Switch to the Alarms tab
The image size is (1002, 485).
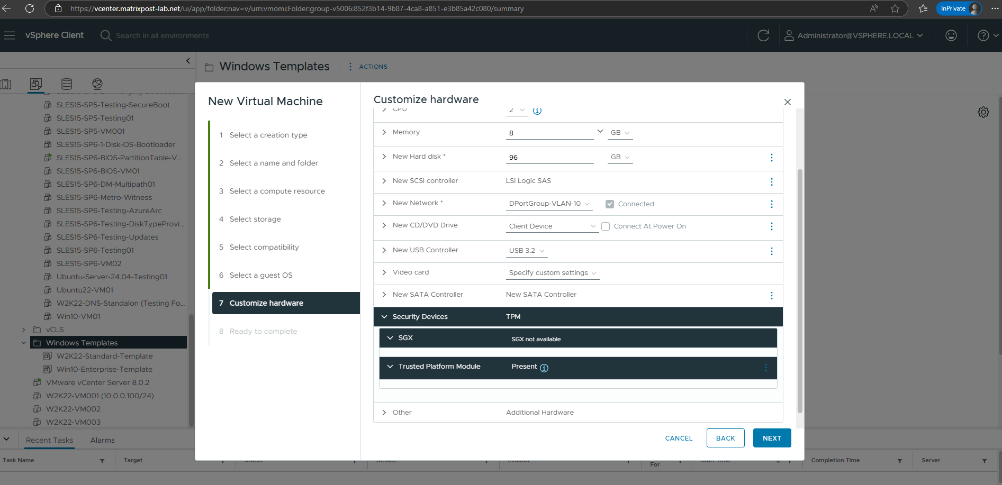click(x=103, y=440)
